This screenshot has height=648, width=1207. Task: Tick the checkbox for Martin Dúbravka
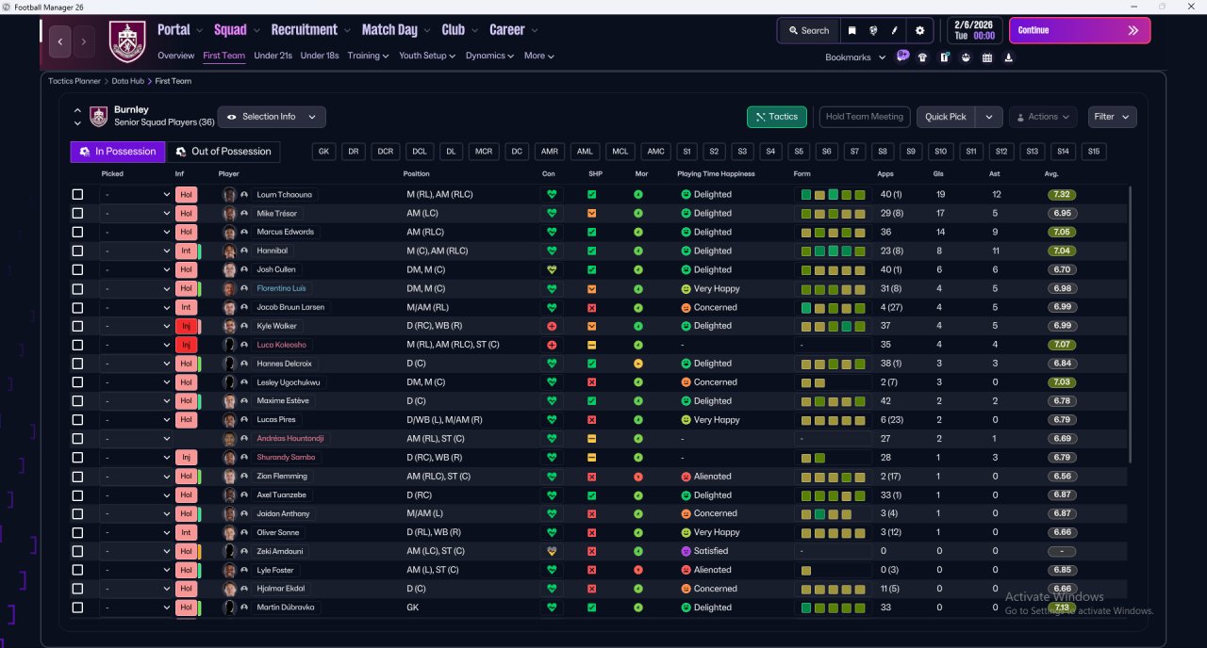click(x=77, y=607)
